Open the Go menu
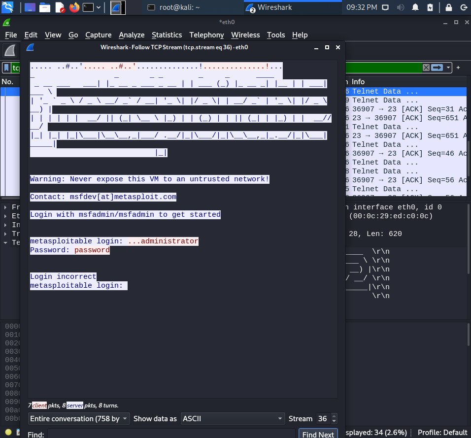 pyautogui.click(x=73, y=35)
